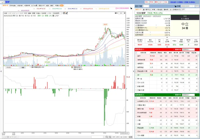Open the ETF tab in right panel
Viewport: 200px width, 139px height.
tap(183, 9)
